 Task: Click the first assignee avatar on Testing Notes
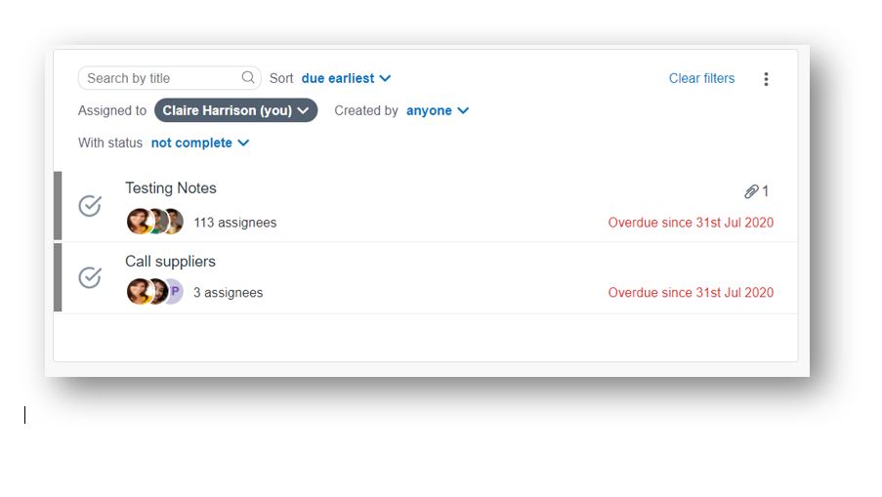click(139, 222)
